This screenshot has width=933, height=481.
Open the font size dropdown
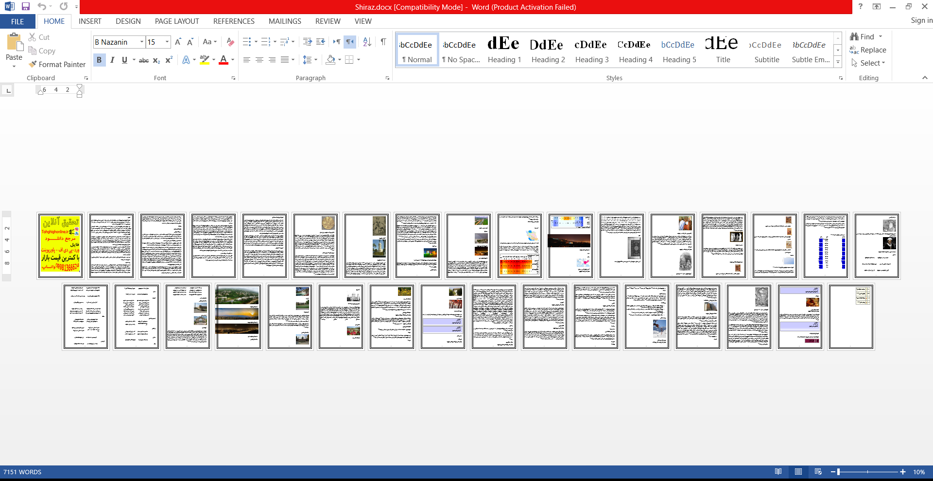tap(167, 42)
